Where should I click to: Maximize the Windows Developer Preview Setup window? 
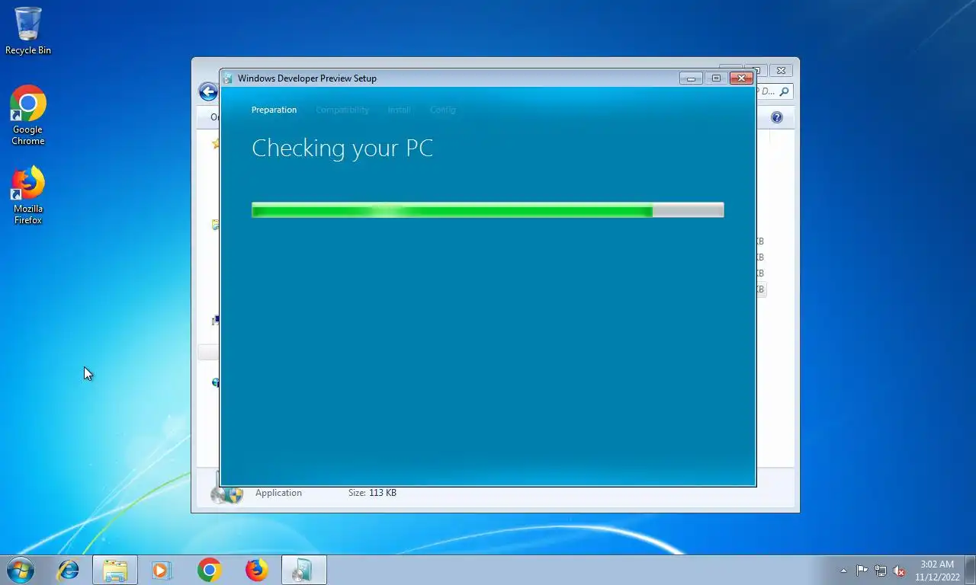[715, 78]
